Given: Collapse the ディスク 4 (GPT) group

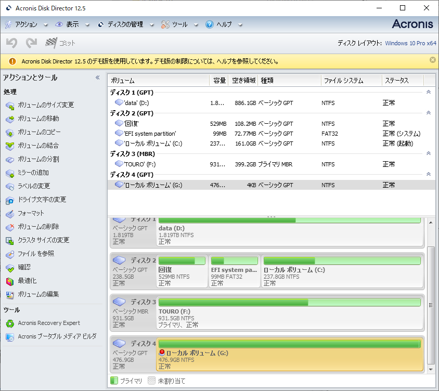Looking at the screenshot, I should (x=429, y=174).
